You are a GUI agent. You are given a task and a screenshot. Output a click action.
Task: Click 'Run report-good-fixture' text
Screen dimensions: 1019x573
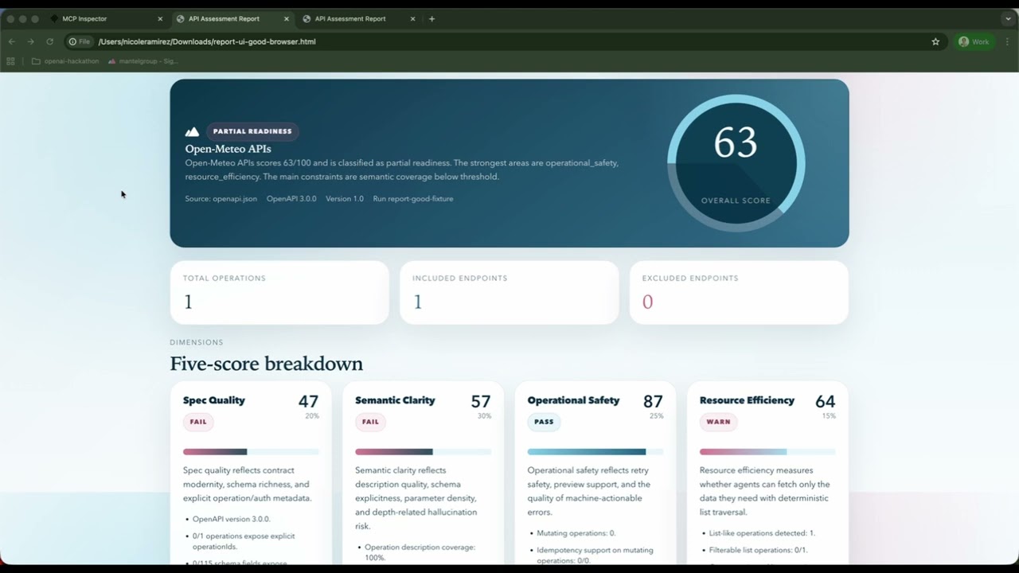tap(413, 199)
